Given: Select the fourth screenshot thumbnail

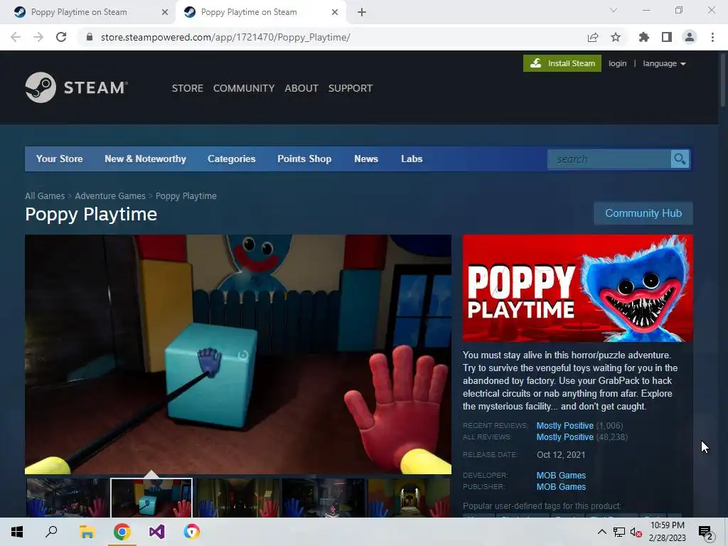Looking at the screenshot, I should (323, 498).
